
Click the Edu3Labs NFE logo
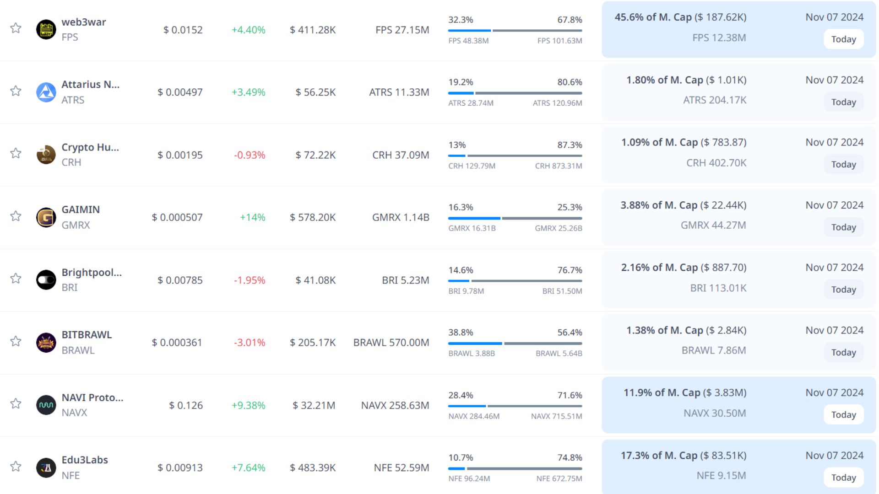point(46,467)
